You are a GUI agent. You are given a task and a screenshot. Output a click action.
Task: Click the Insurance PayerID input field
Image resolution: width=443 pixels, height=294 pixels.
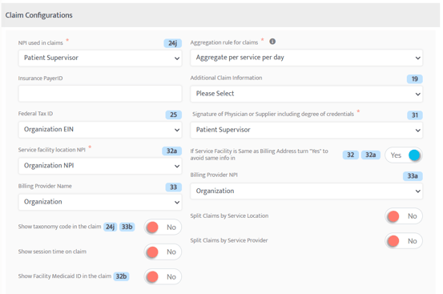100,94
